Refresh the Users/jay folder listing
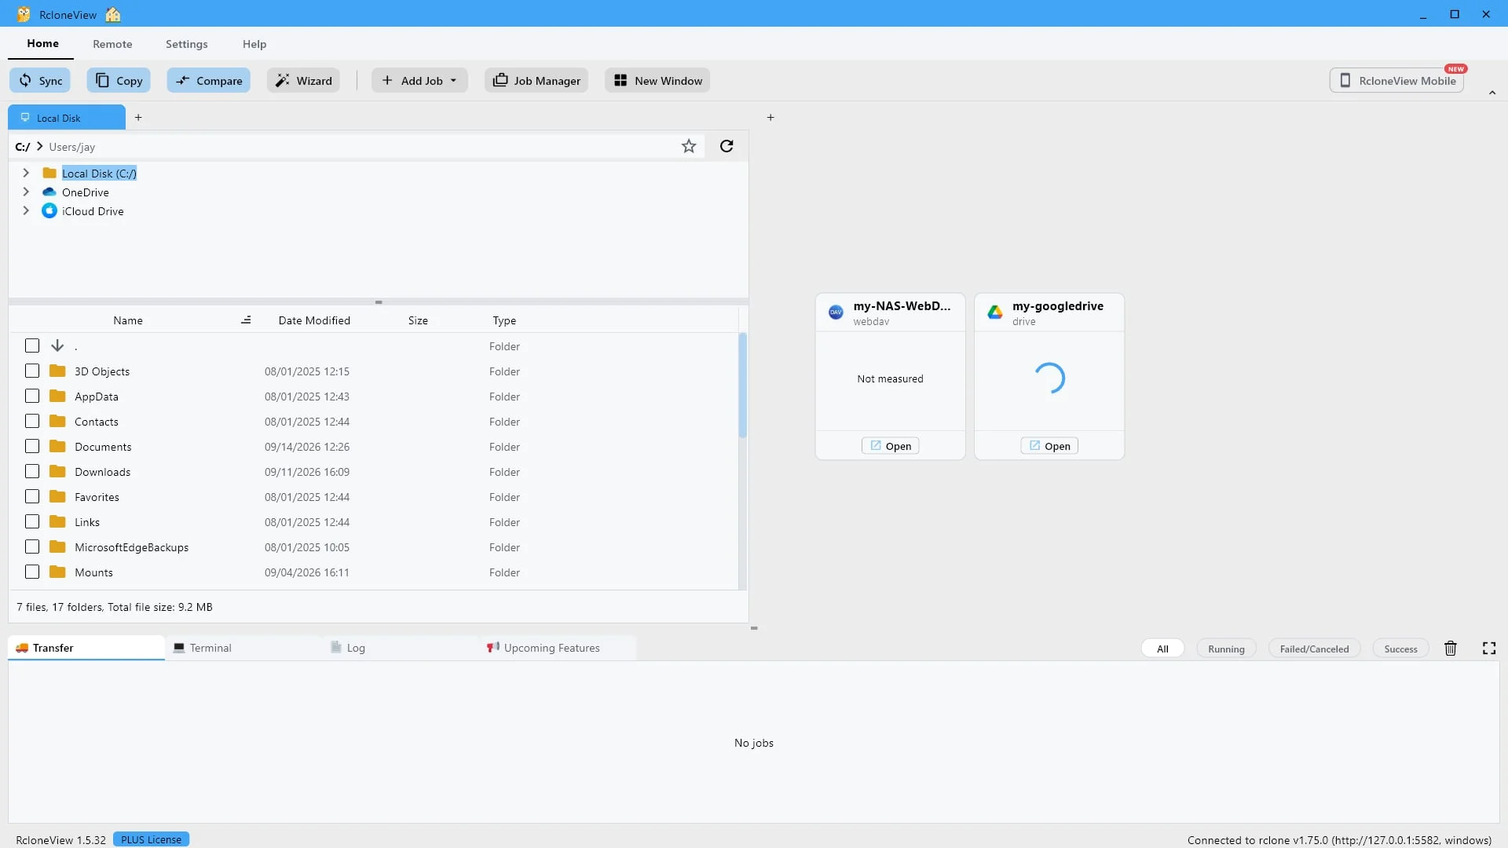 click(x=727, y=146)
